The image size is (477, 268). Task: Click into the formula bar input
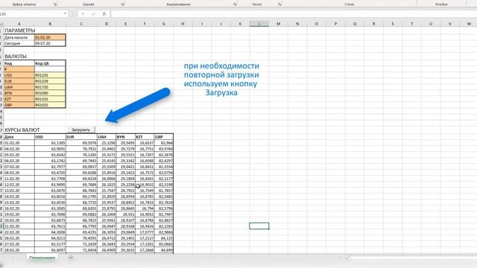(x=294, y=14)
